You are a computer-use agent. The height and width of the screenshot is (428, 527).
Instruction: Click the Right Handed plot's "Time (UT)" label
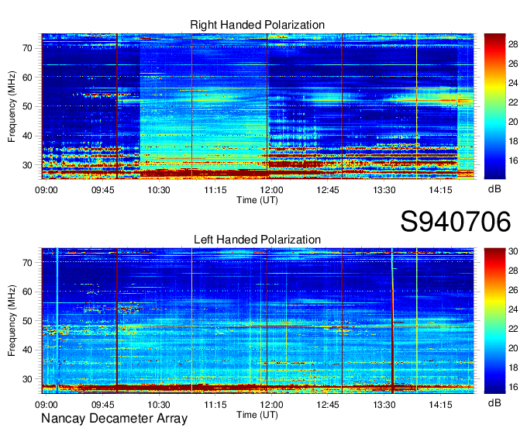257,200
